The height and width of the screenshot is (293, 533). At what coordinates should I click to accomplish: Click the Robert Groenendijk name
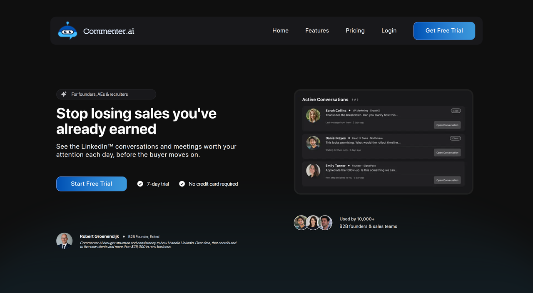coord(100,236)
